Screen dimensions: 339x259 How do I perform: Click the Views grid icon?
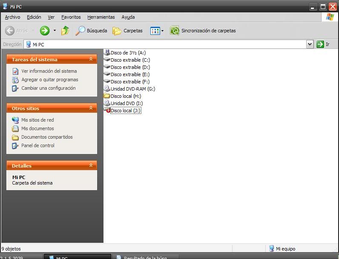pyautogui.click(x=155, y=31)
